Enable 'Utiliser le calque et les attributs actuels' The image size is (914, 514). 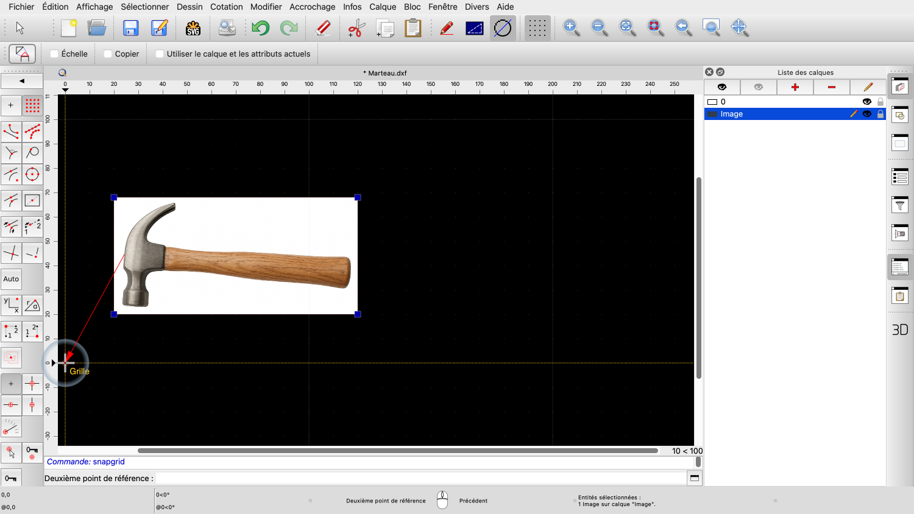(160, 54)
